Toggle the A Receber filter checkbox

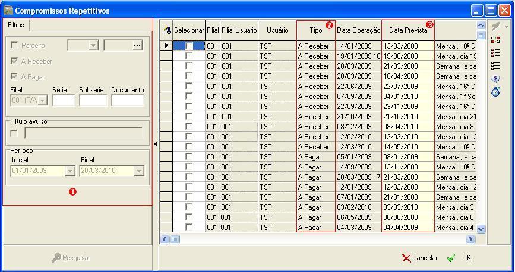tap(14, 62)
